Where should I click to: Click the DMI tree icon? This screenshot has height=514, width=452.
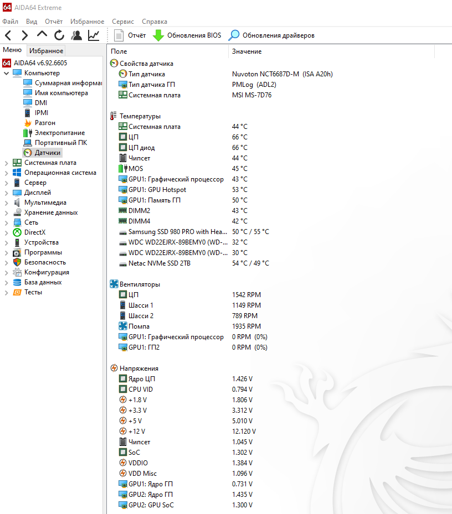pos(28,102)
